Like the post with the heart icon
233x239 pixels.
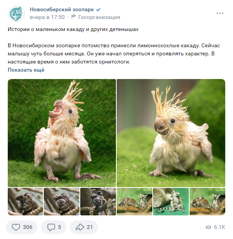[16, 227]
